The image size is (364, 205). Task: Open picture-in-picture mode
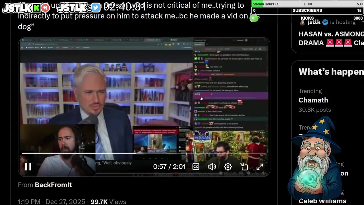point(244,167)
